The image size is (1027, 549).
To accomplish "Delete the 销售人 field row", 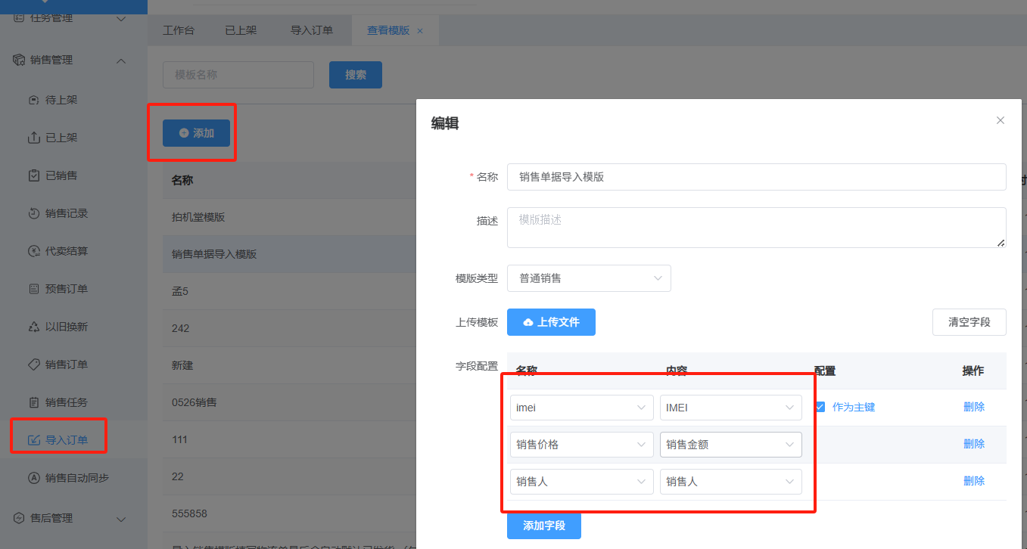I will click(973, 481).
